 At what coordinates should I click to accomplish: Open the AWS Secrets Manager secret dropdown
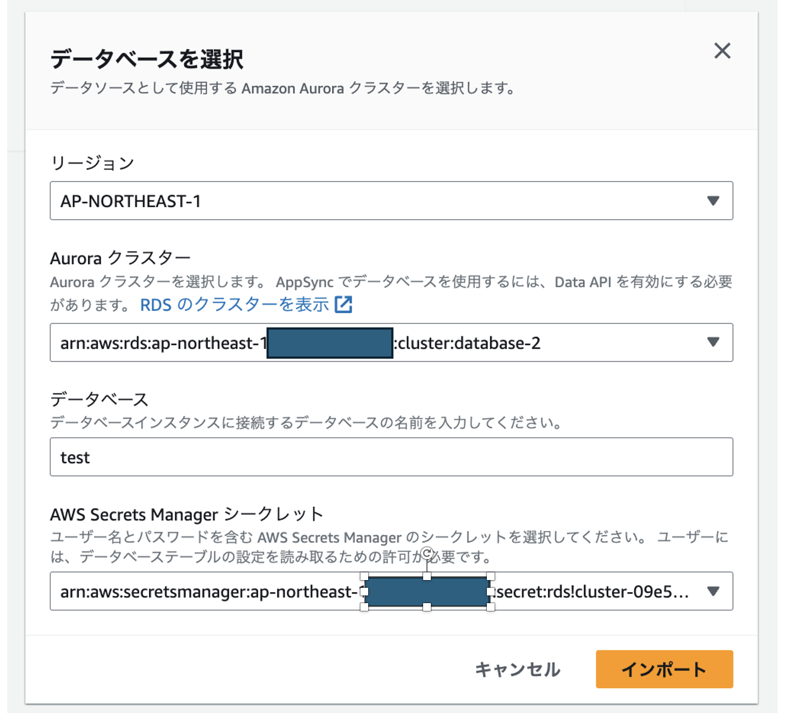click(x=391, y=591)
